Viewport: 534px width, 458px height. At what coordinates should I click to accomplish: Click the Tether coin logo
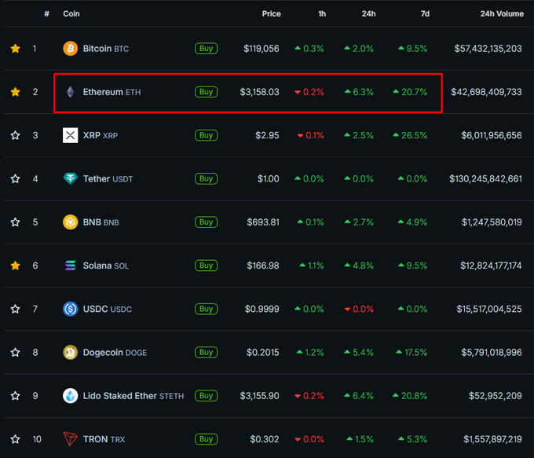[x=70, y=178]
